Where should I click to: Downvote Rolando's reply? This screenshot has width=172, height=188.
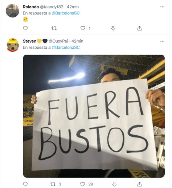(113, 28)
